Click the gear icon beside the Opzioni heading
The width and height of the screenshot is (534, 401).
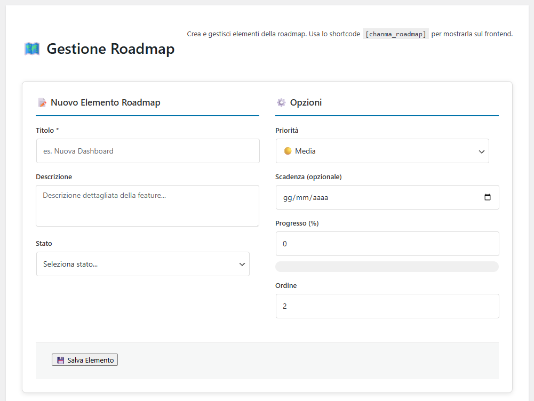click(281, 102)
